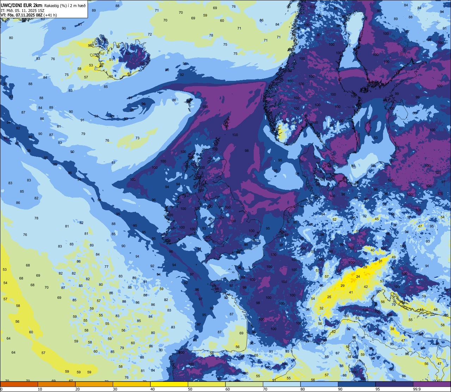Click the legend swatch between 20 and 30
The height and width of the screenshot is (392, 451).
coord(94,384)
